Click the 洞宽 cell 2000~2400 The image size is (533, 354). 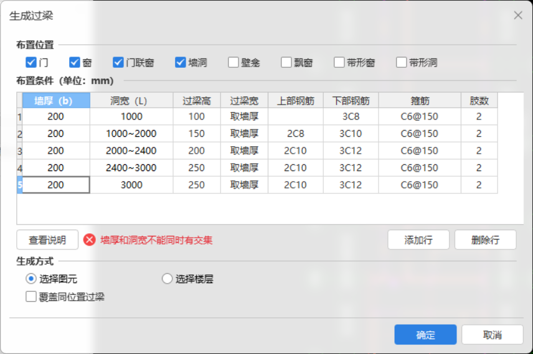(x=131, y=151)
